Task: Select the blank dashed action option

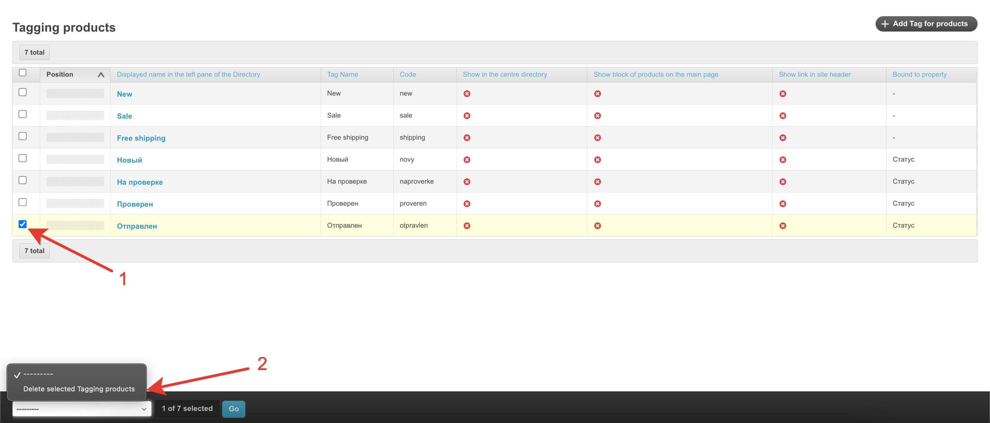Action: click(x=38, y=374)
